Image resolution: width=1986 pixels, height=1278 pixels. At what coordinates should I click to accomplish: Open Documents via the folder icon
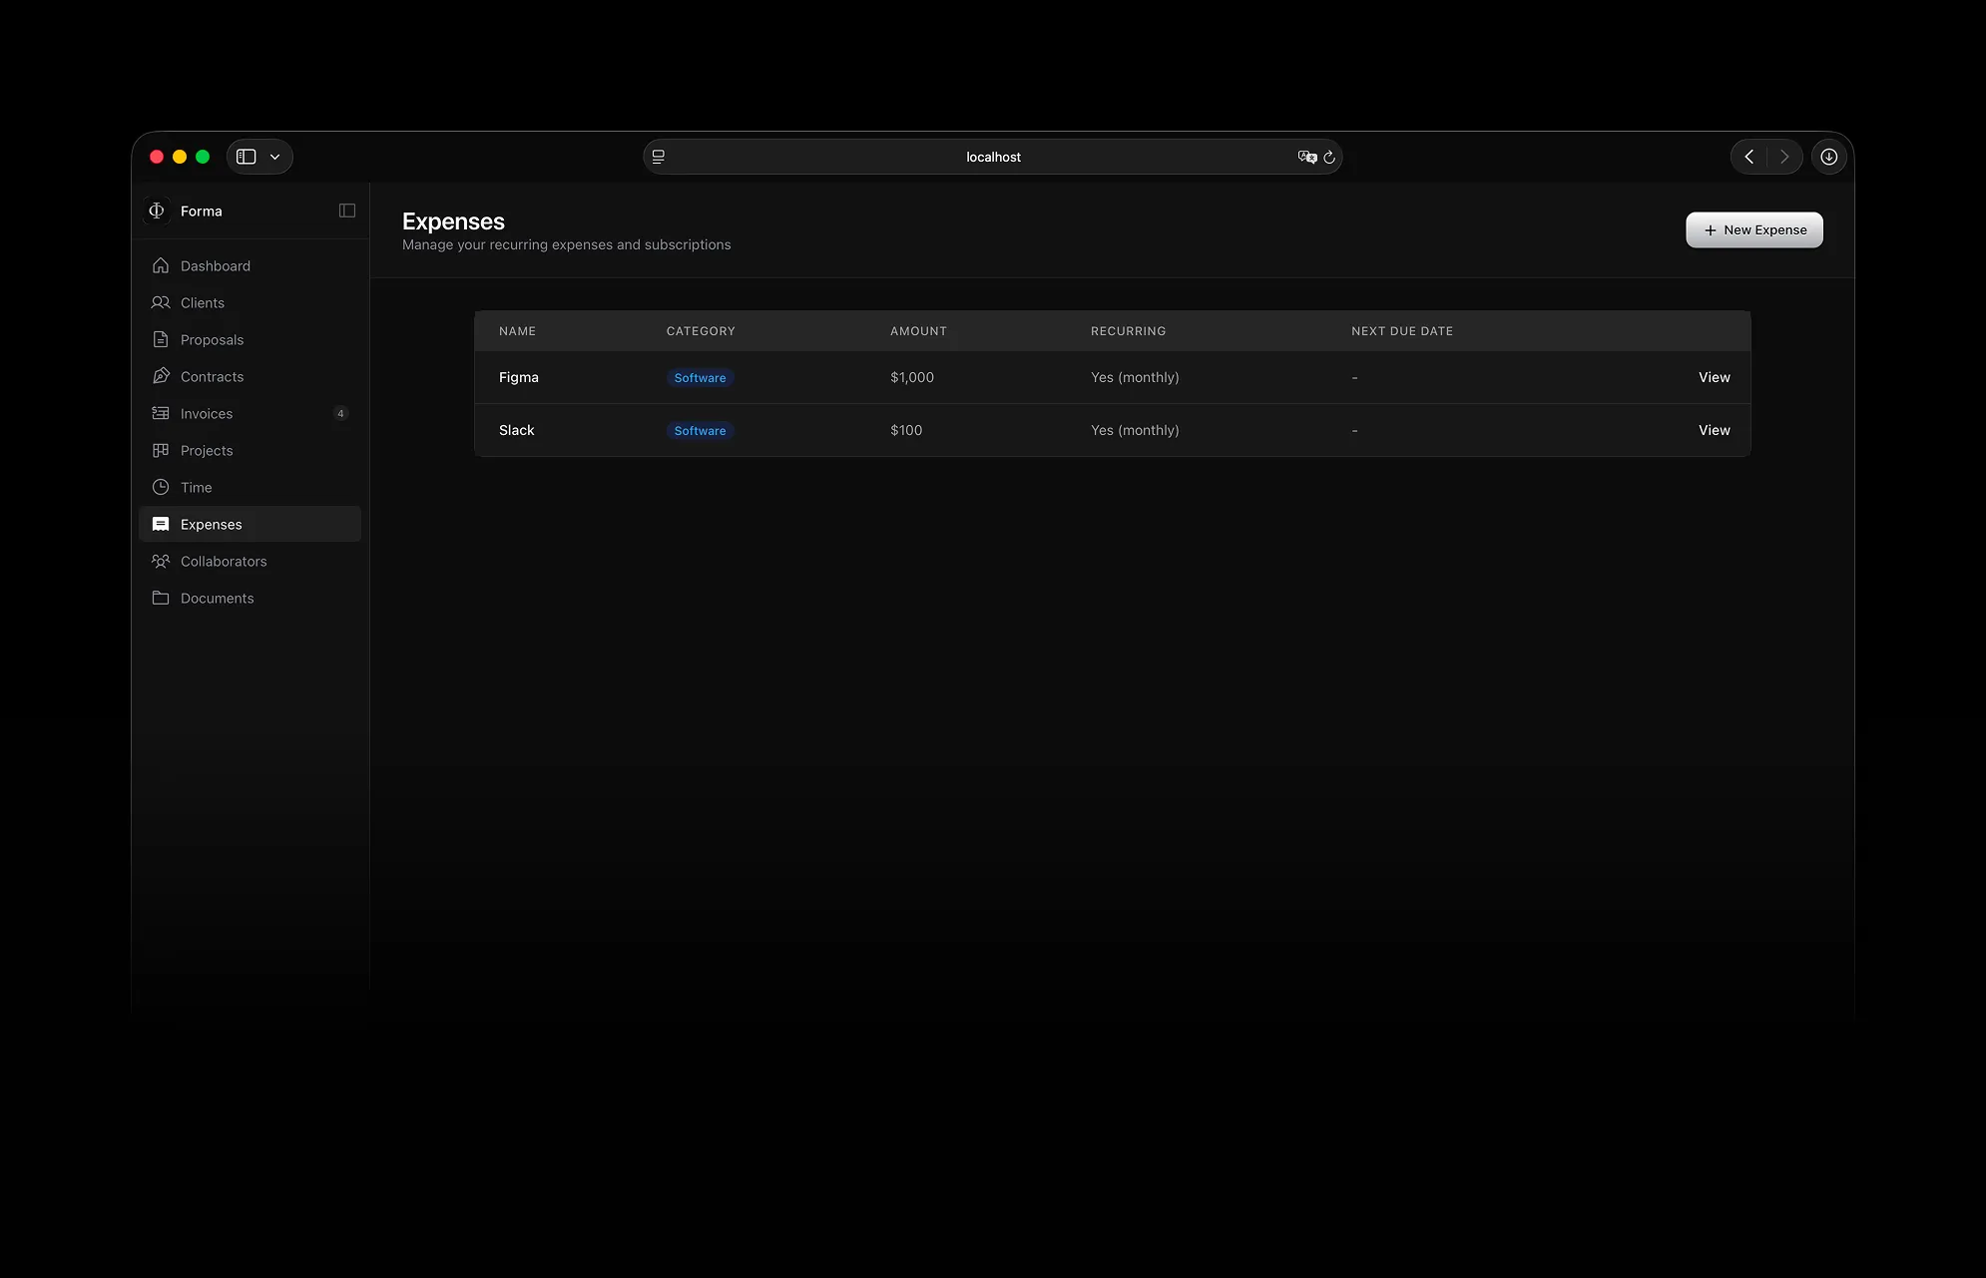pos(161,598)
